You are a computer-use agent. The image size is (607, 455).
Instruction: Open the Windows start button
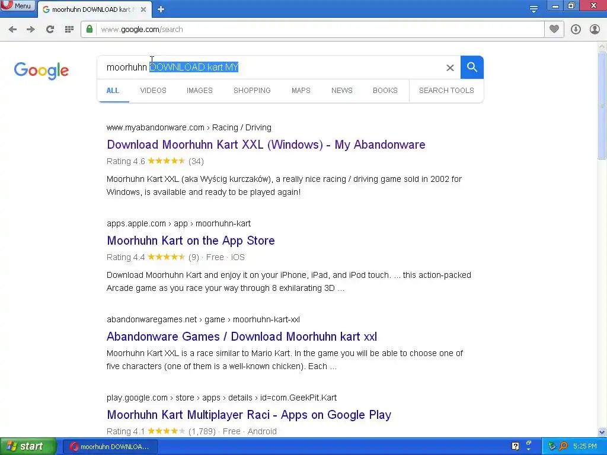(x=28, y=447)
